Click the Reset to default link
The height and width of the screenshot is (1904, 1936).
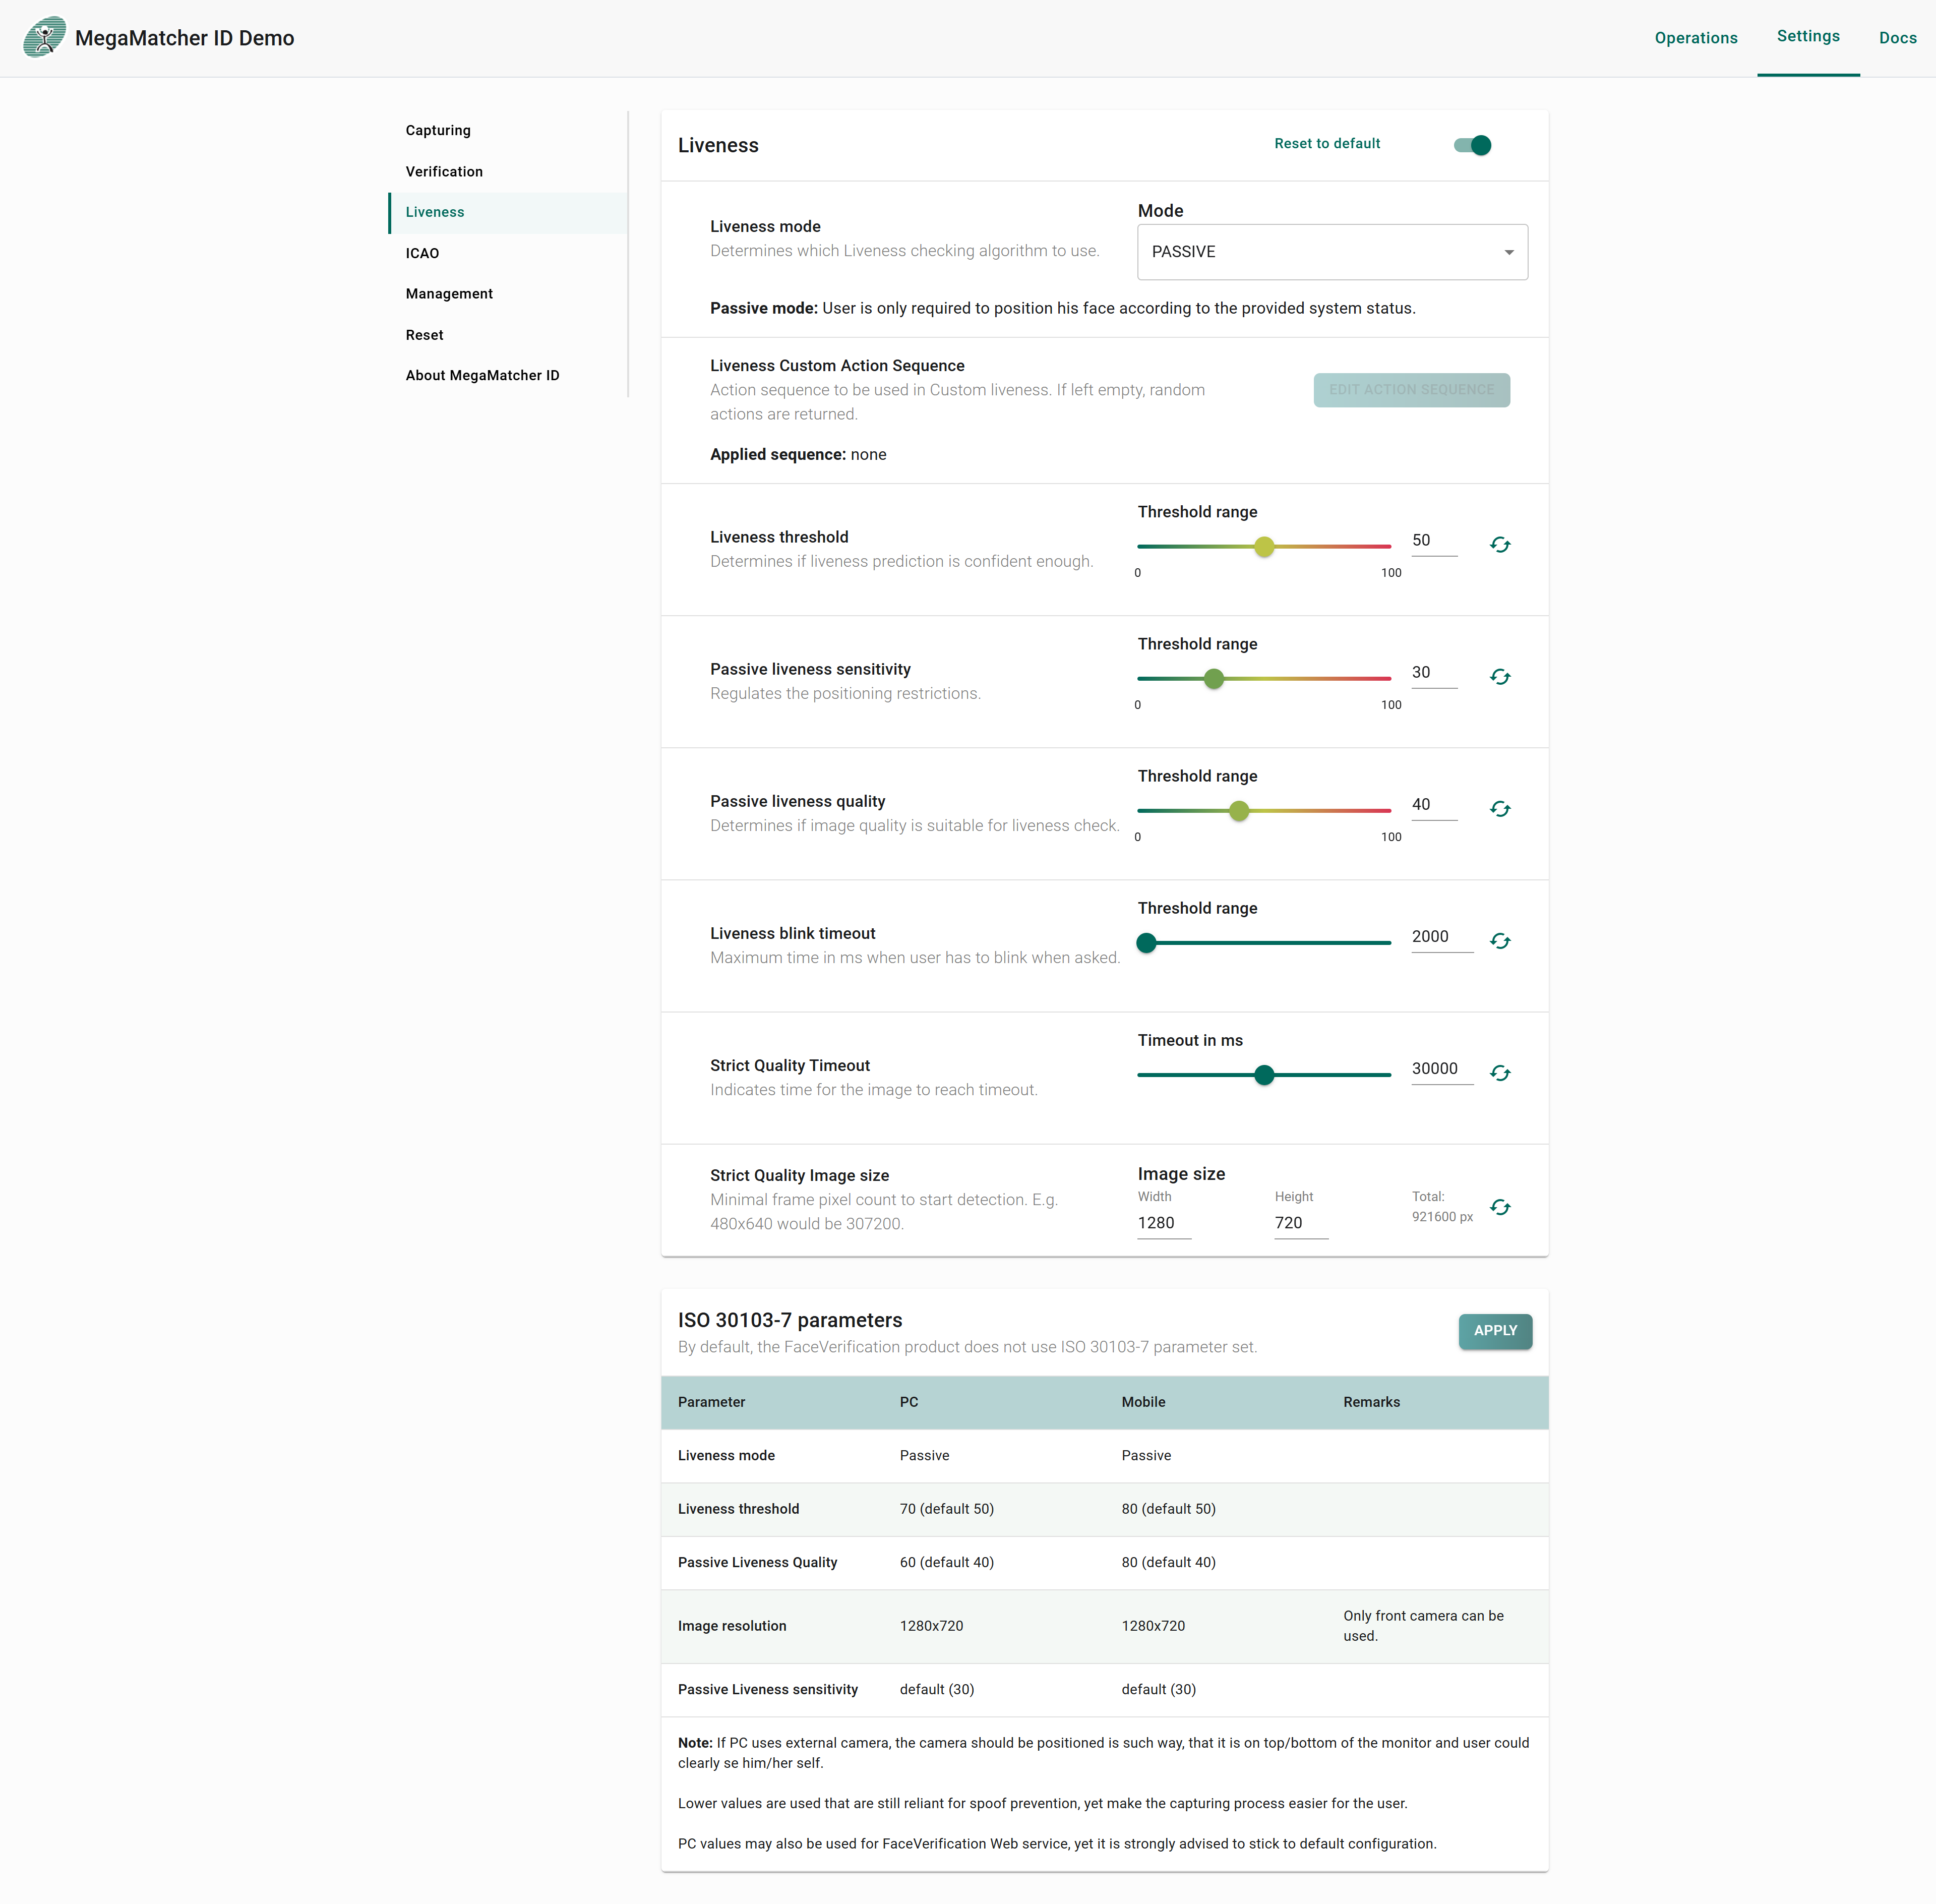[x=1327, y=144]
